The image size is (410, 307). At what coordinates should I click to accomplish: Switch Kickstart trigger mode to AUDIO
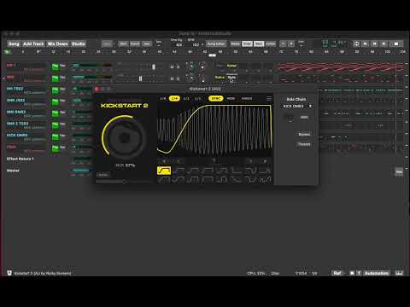[x=247, y=99]
